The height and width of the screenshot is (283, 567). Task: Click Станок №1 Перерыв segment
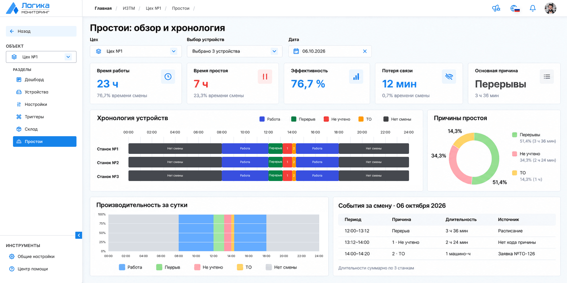pyautogui.click(x=276, y=149)
